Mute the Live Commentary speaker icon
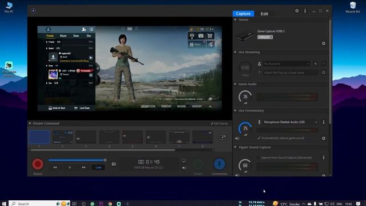Viewport: 366px width, 206px height. tap(237, 138)
